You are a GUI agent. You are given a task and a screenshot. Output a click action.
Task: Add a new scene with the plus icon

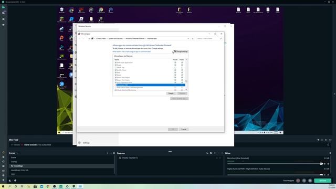pyautogui.click(x=107, y=153)
